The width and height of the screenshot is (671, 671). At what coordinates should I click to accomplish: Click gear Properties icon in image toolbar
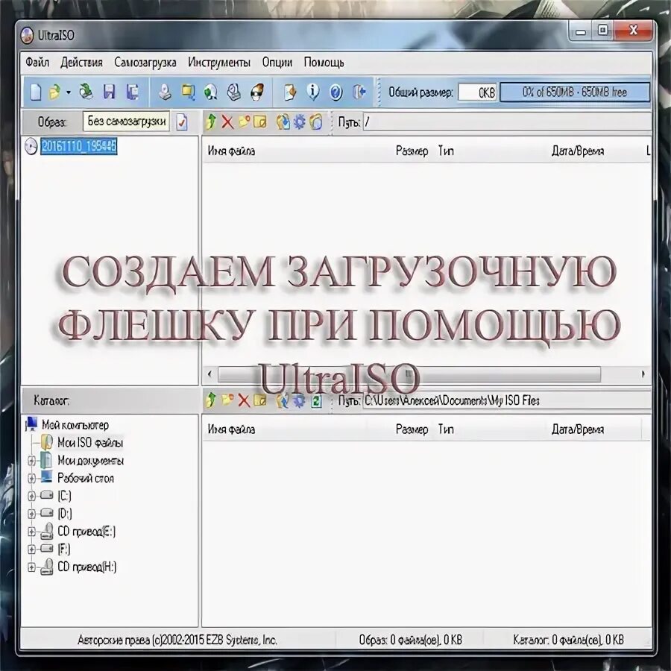pyautogui.click(x=299, y=122)
